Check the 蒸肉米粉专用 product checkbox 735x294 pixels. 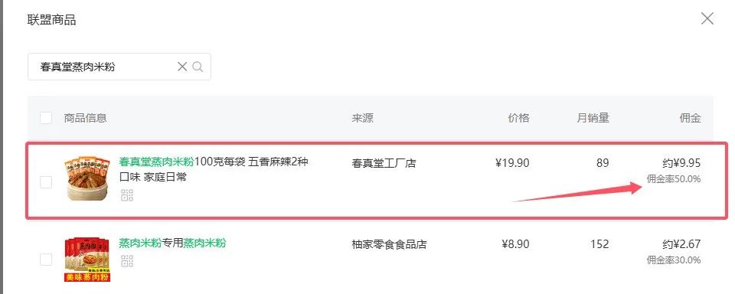coord(46,260)
